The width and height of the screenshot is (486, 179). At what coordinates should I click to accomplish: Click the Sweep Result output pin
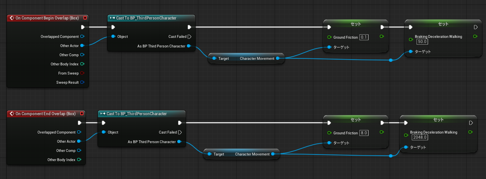click(82, 83)
